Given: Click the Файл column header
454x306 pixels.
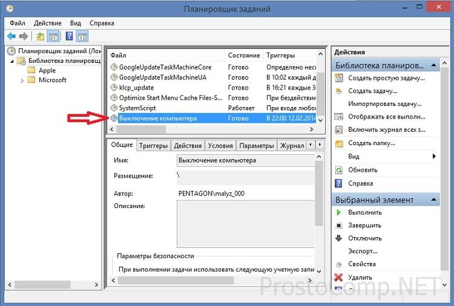Looking at the screenshot, I should pyautogui.click(x=166, y=55).
